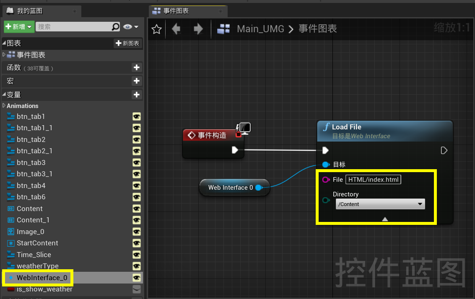
Task: Collapse Load File node advanced pins arrow
Action: pos(385,219)
